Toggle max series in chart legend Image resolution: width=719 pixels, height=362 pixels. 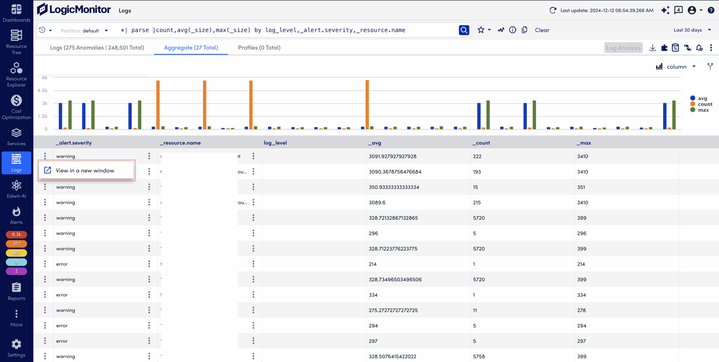[x=699, y=110]
